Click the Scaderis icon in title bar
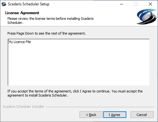 point(4,4)
